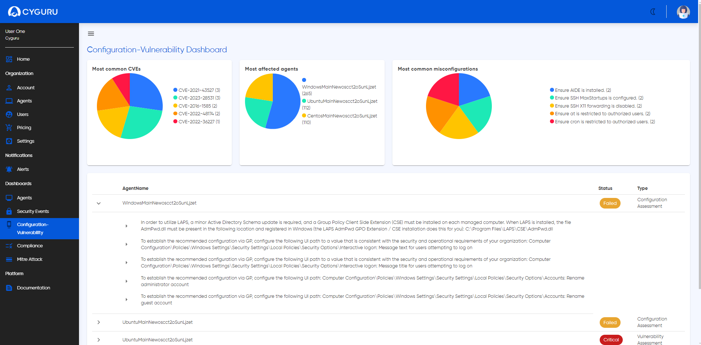The height and width of the screenshot is (345, 701).
Task: Open the user avatar menu
Action: pos(683,12)
